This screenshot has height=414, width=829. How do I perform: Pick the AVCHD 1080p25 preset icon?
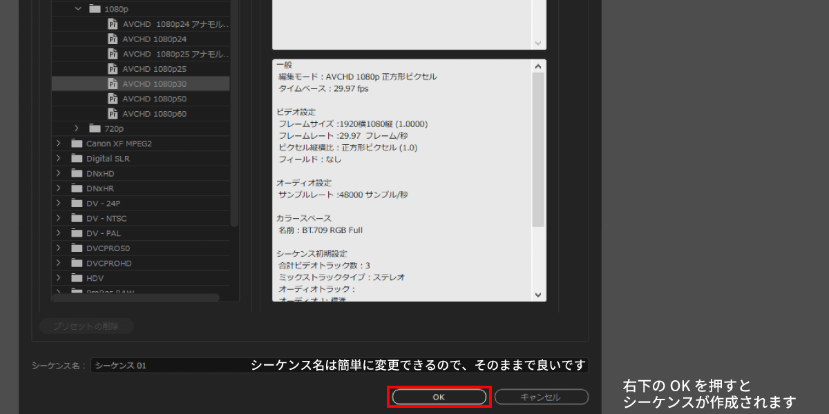pyautogui.click(x=113, y=69)
